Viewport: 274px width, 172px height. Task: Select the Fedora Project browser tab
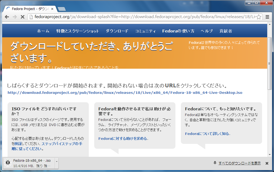30,9
